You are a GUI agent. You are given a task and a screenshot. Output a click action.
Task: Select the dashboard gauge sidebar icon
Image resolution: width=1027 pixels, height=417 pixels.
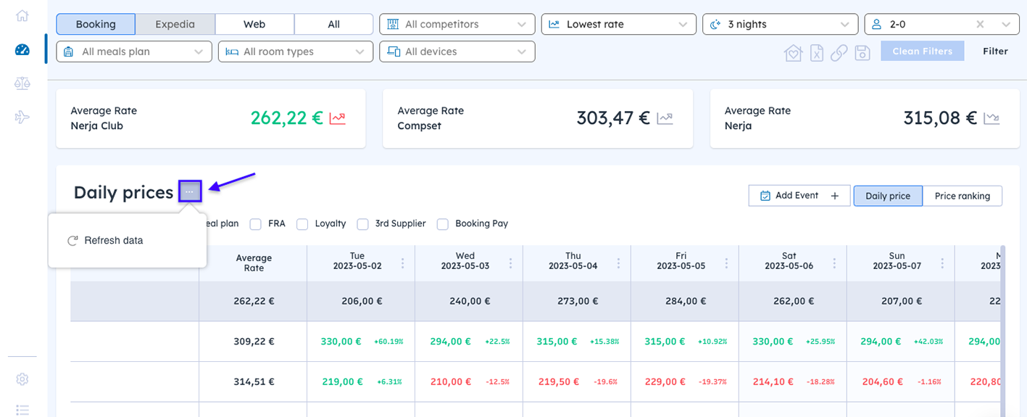click(x=22, y=49)
